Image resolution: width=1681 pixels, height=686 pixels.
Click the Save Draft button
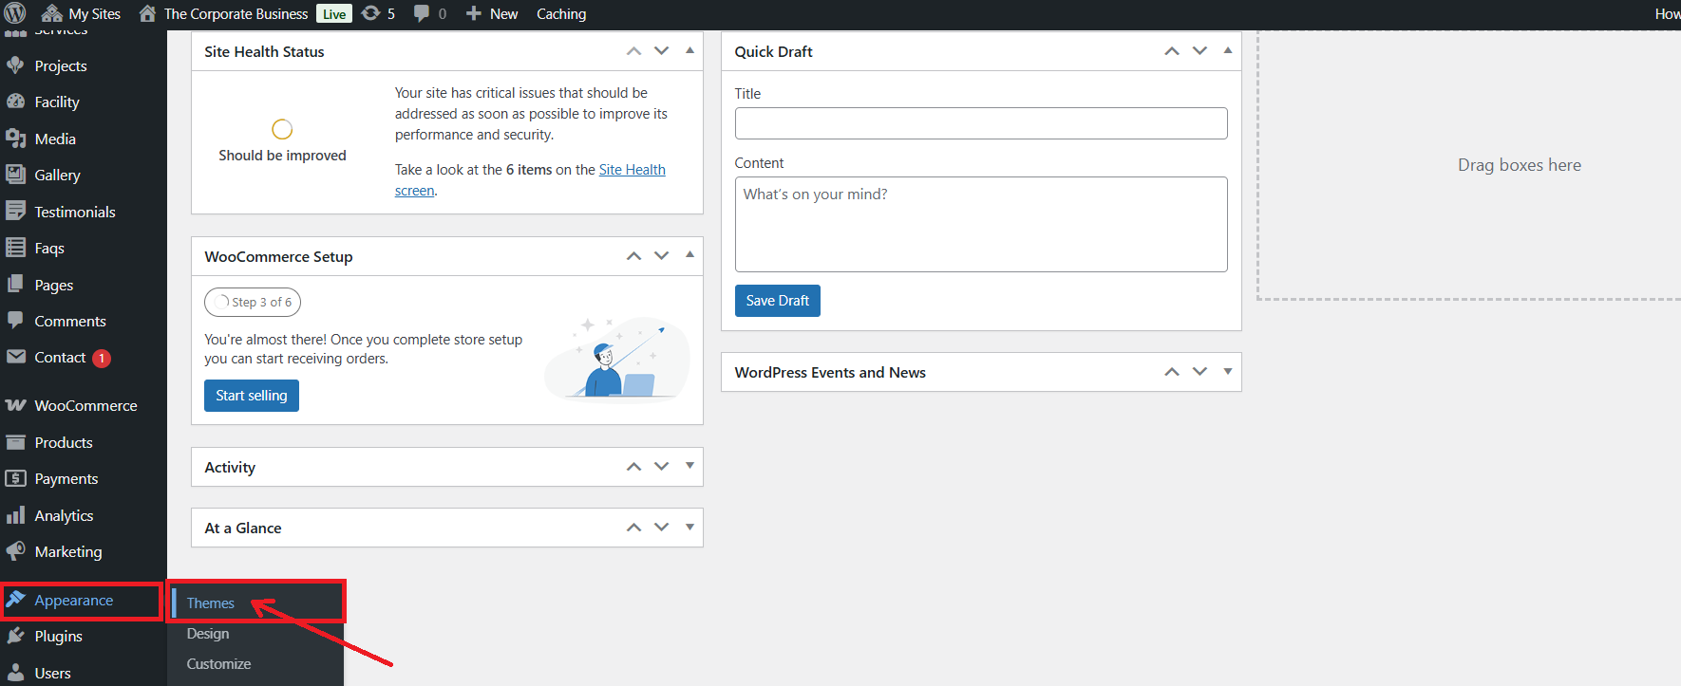pyautogui.click(x=777, y=301)
